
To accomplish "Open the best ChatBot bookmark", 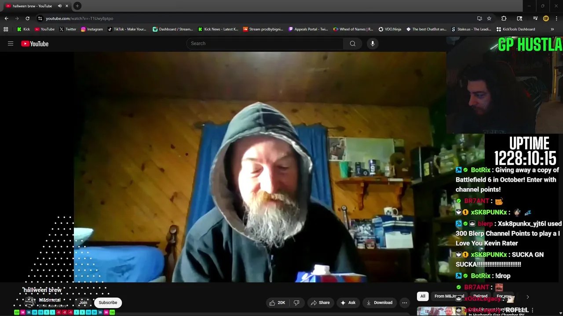I will click(426, 29).
